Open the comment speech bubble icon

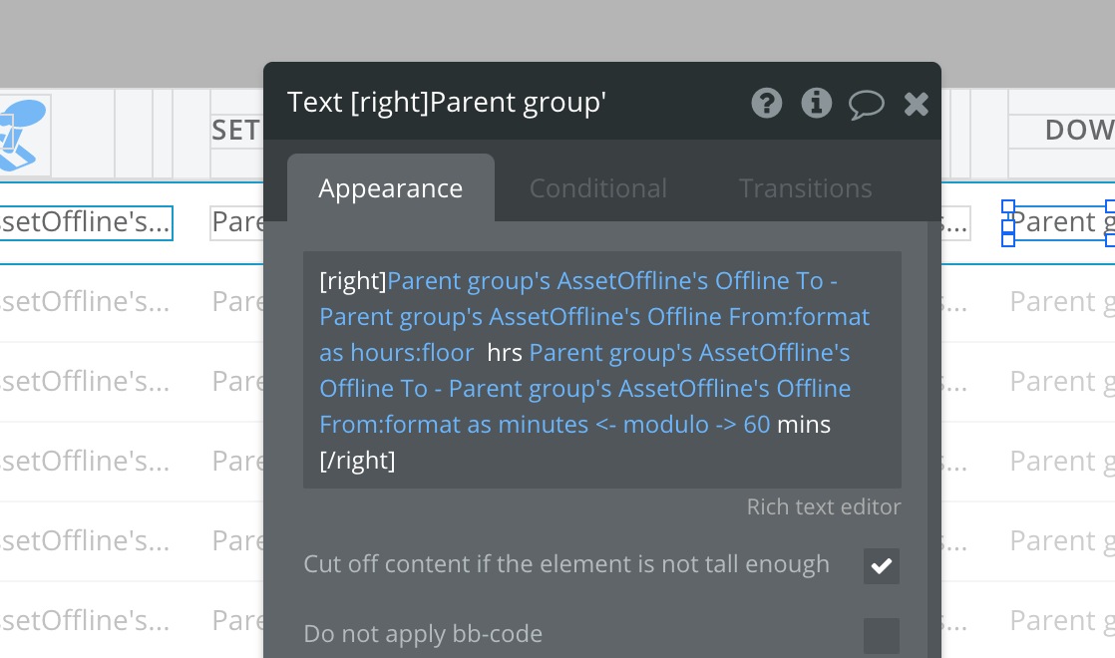pos(866,104)
